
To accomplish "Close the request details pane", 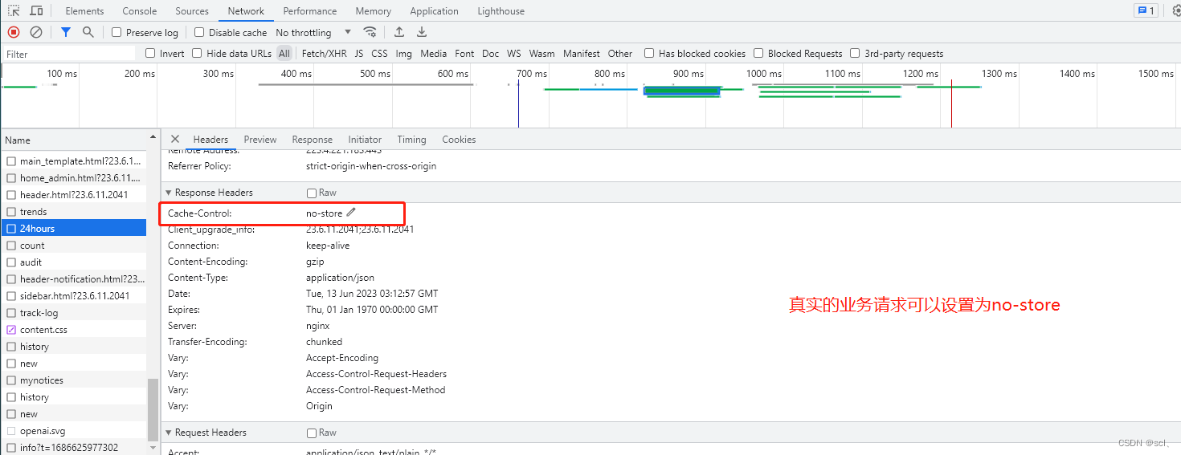I will coord(175,139).
